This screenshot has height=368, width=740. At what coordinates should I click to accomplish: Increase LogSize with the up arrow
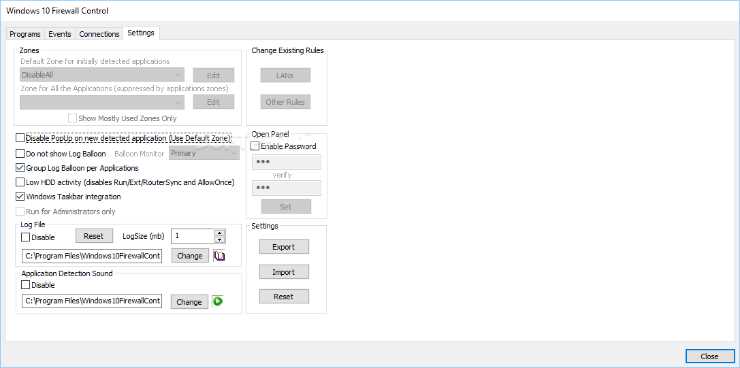point(219,233)
